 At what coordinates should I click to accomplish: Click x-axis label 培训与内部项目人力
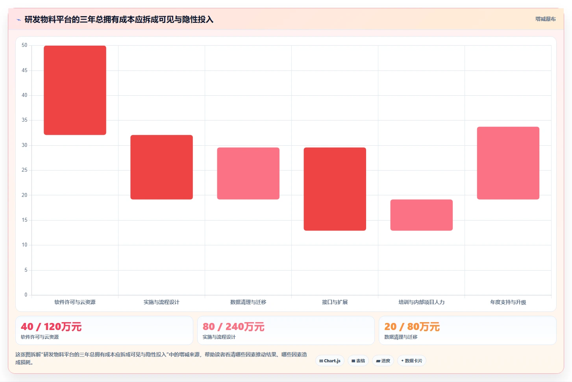421,302
